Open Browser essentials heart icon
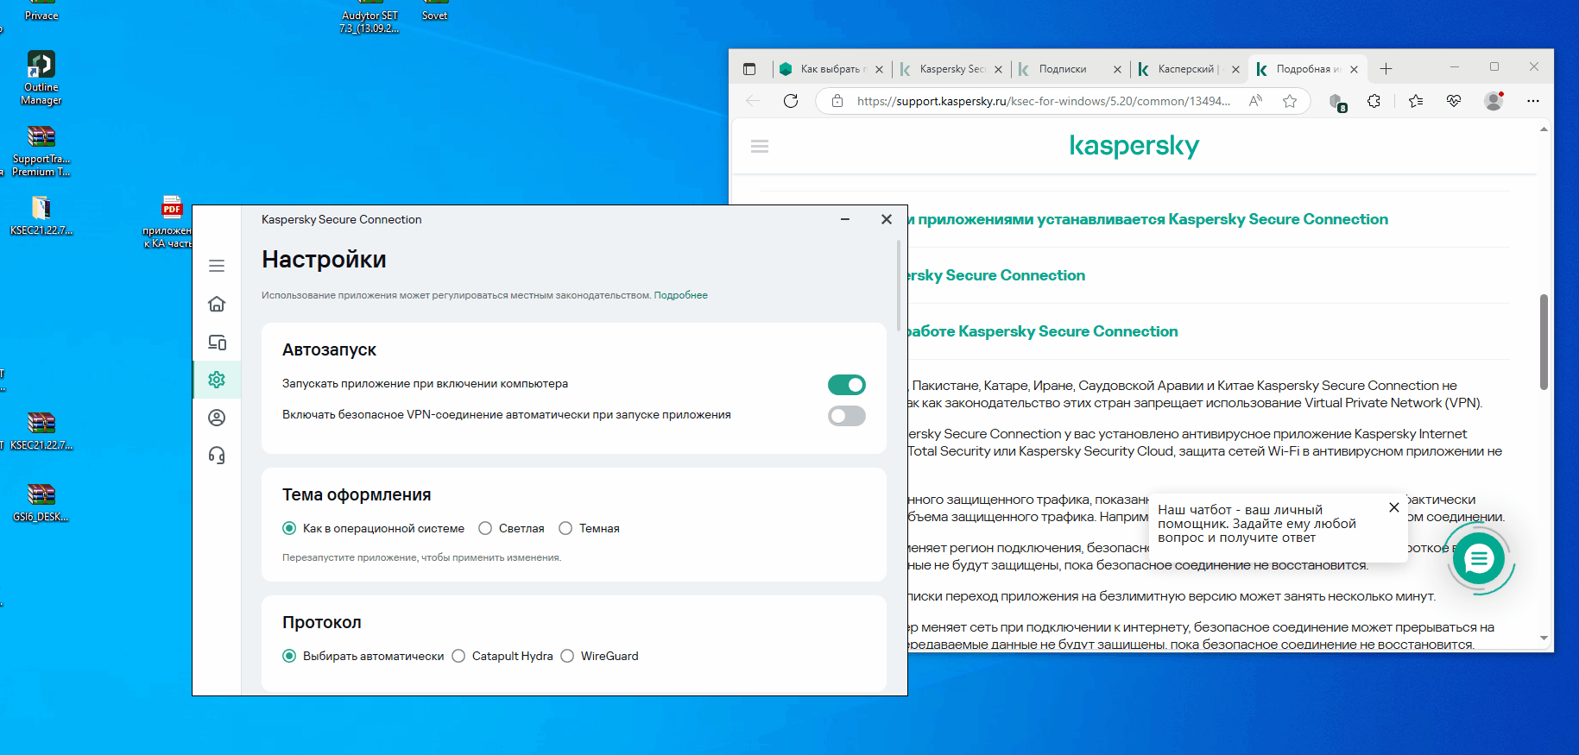The height and width of the screenshot is (755, 1579). click(1454, 101)
